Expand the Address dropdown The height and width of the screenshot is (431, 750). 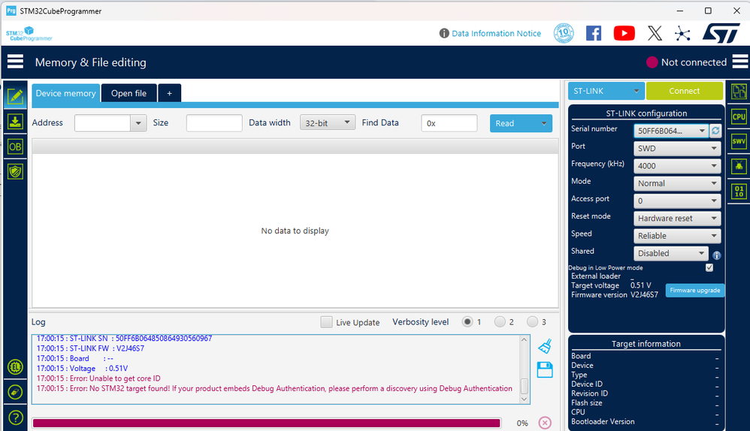click(x=138, y=123)
